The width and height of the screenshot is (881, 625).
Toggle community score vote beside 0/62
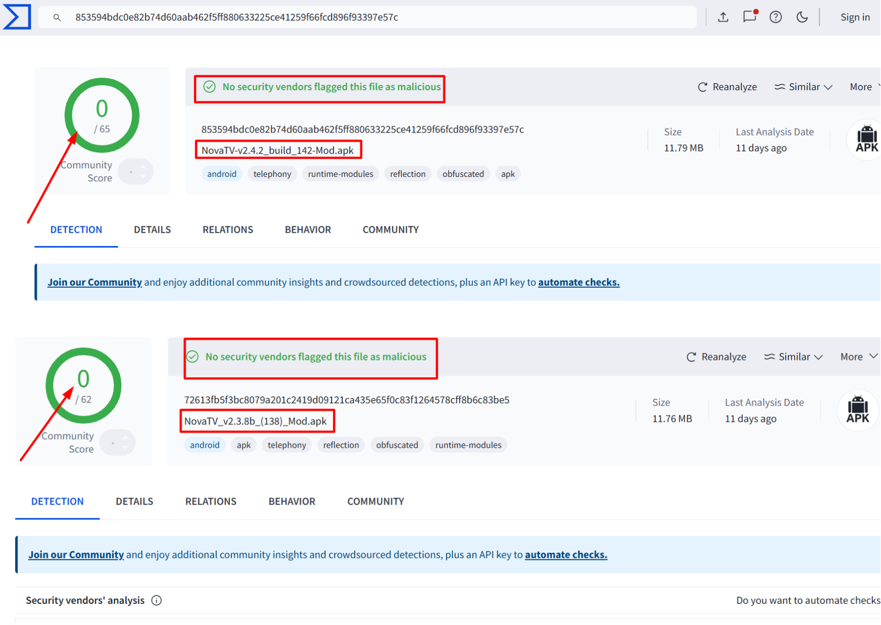[117, 443]
